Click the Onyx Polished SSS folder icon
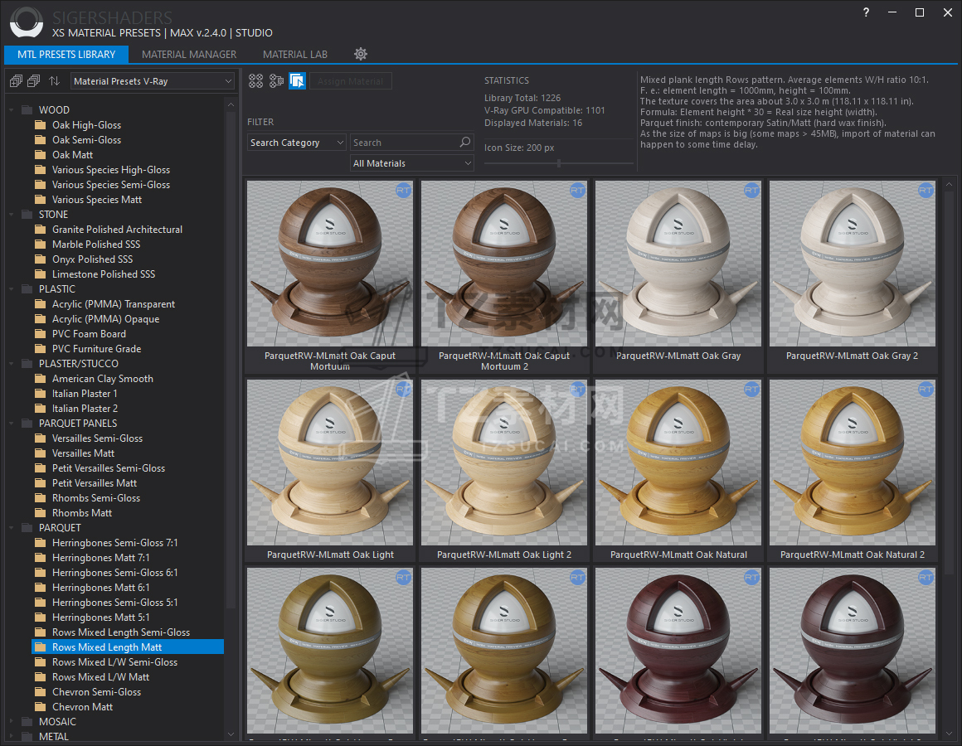This screenshot has width=962, height=746. click(x=41, y=259)
